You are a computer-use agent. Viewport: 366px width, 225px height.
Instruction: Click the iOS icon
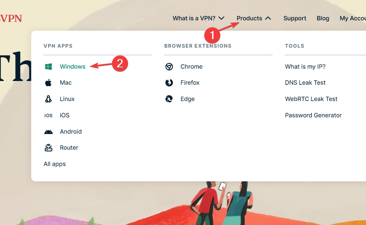pos(48,115)
